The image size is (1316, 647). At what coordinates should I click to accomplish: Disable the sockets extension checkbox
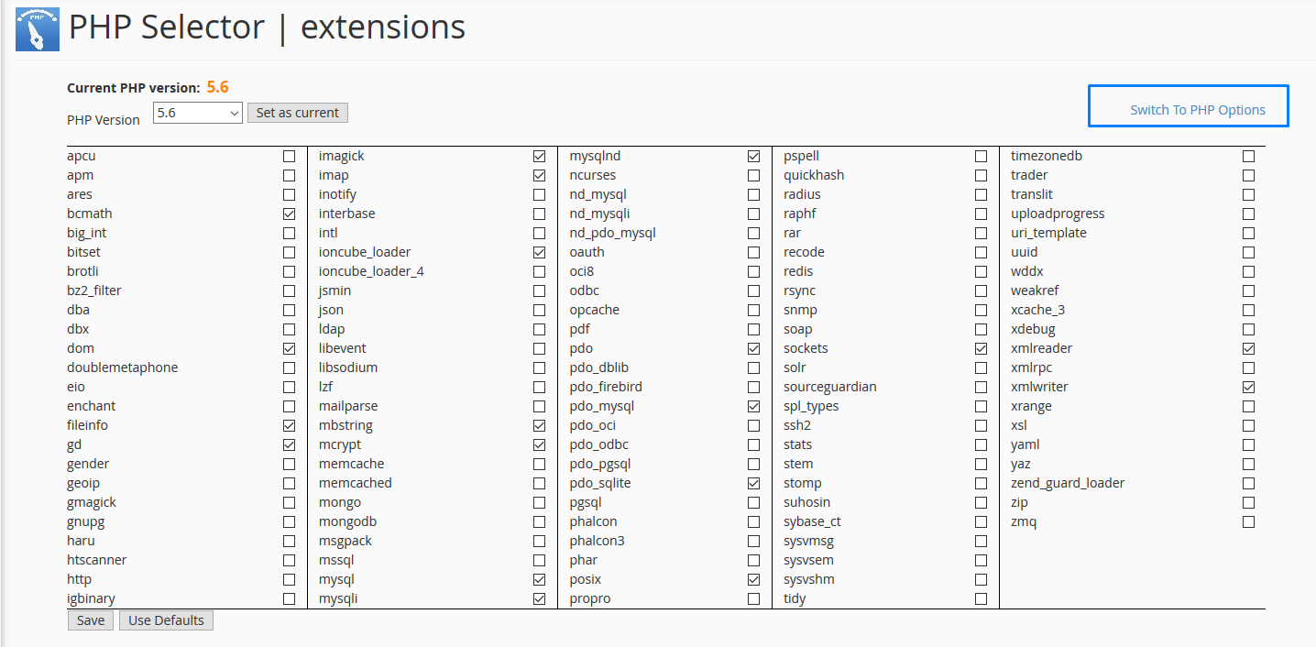(981, 349)
